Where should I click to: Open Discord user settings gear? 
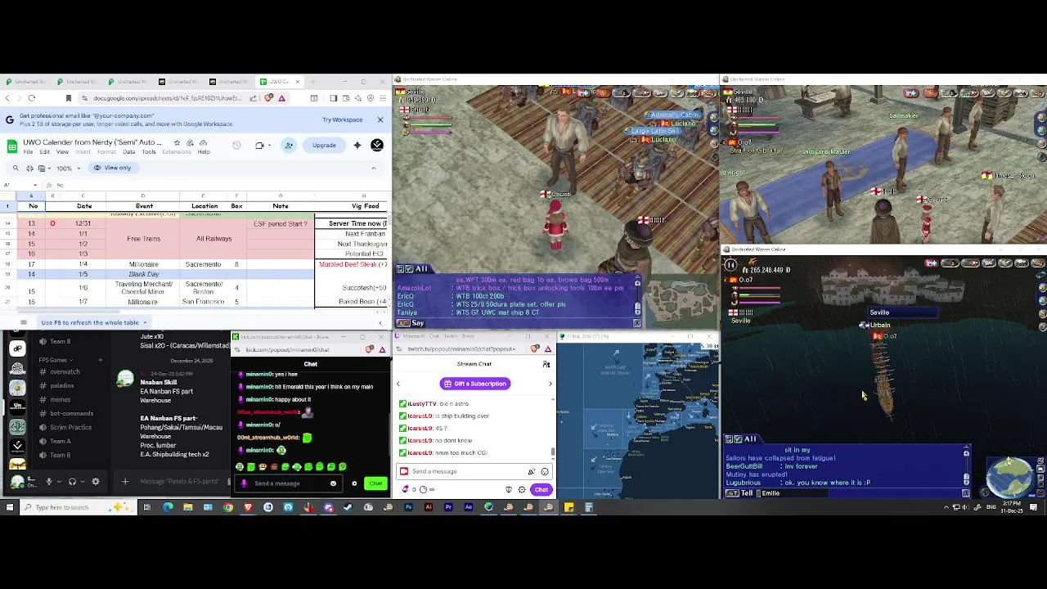click(x=96, y=481)
